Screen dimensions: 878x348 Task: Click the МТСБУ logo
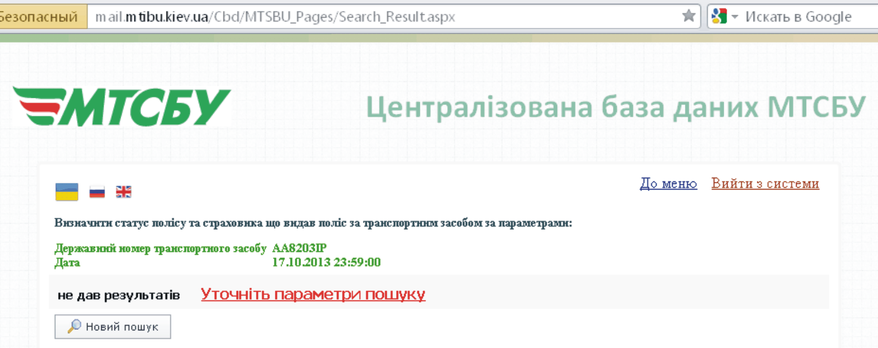122,106
